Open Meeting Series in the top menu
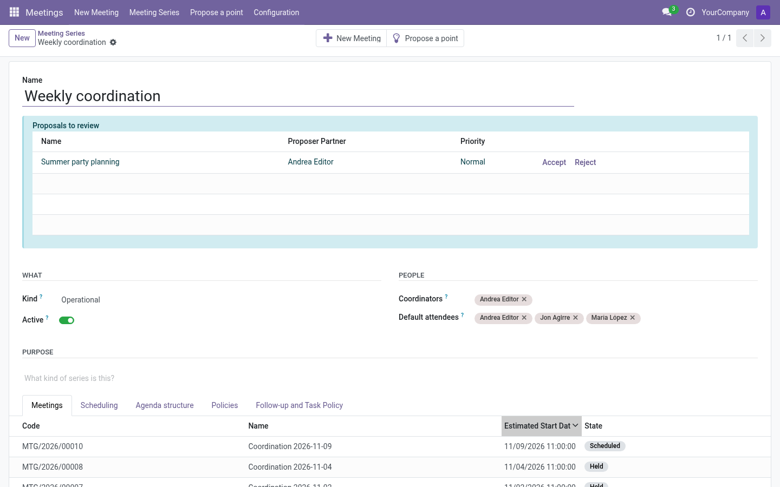The height and width of the screenshot is (487, 780). click(154, 12)
